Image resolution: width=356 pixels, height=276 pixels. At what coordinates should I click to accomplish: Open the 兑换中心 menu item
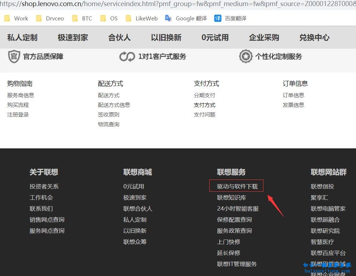(314, 37)
